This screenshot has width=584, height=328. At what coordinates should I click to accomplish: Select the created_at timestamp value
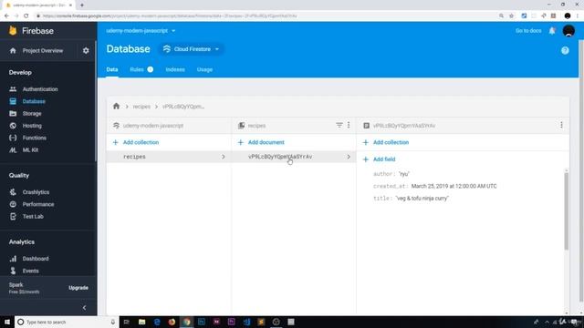click(x=454, y=186)
